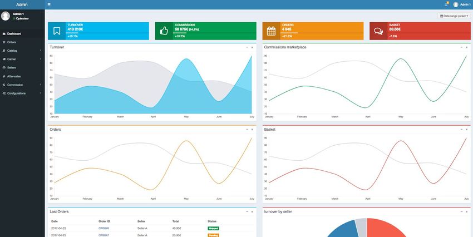Click the 25.95€ total cell

click(176, 235)
